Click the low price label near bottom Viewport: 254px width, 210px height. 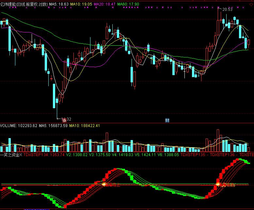pos(66,119)
